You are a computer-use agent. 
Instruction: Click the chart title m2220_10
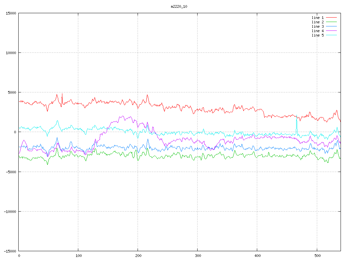pos(179,7)
